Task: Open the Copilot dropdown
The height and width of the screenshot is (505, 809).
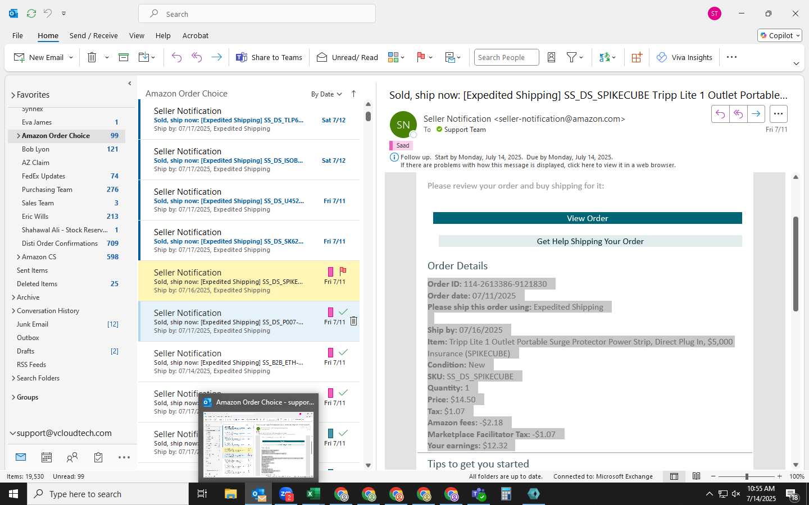Action: click(x=780, y=35)
